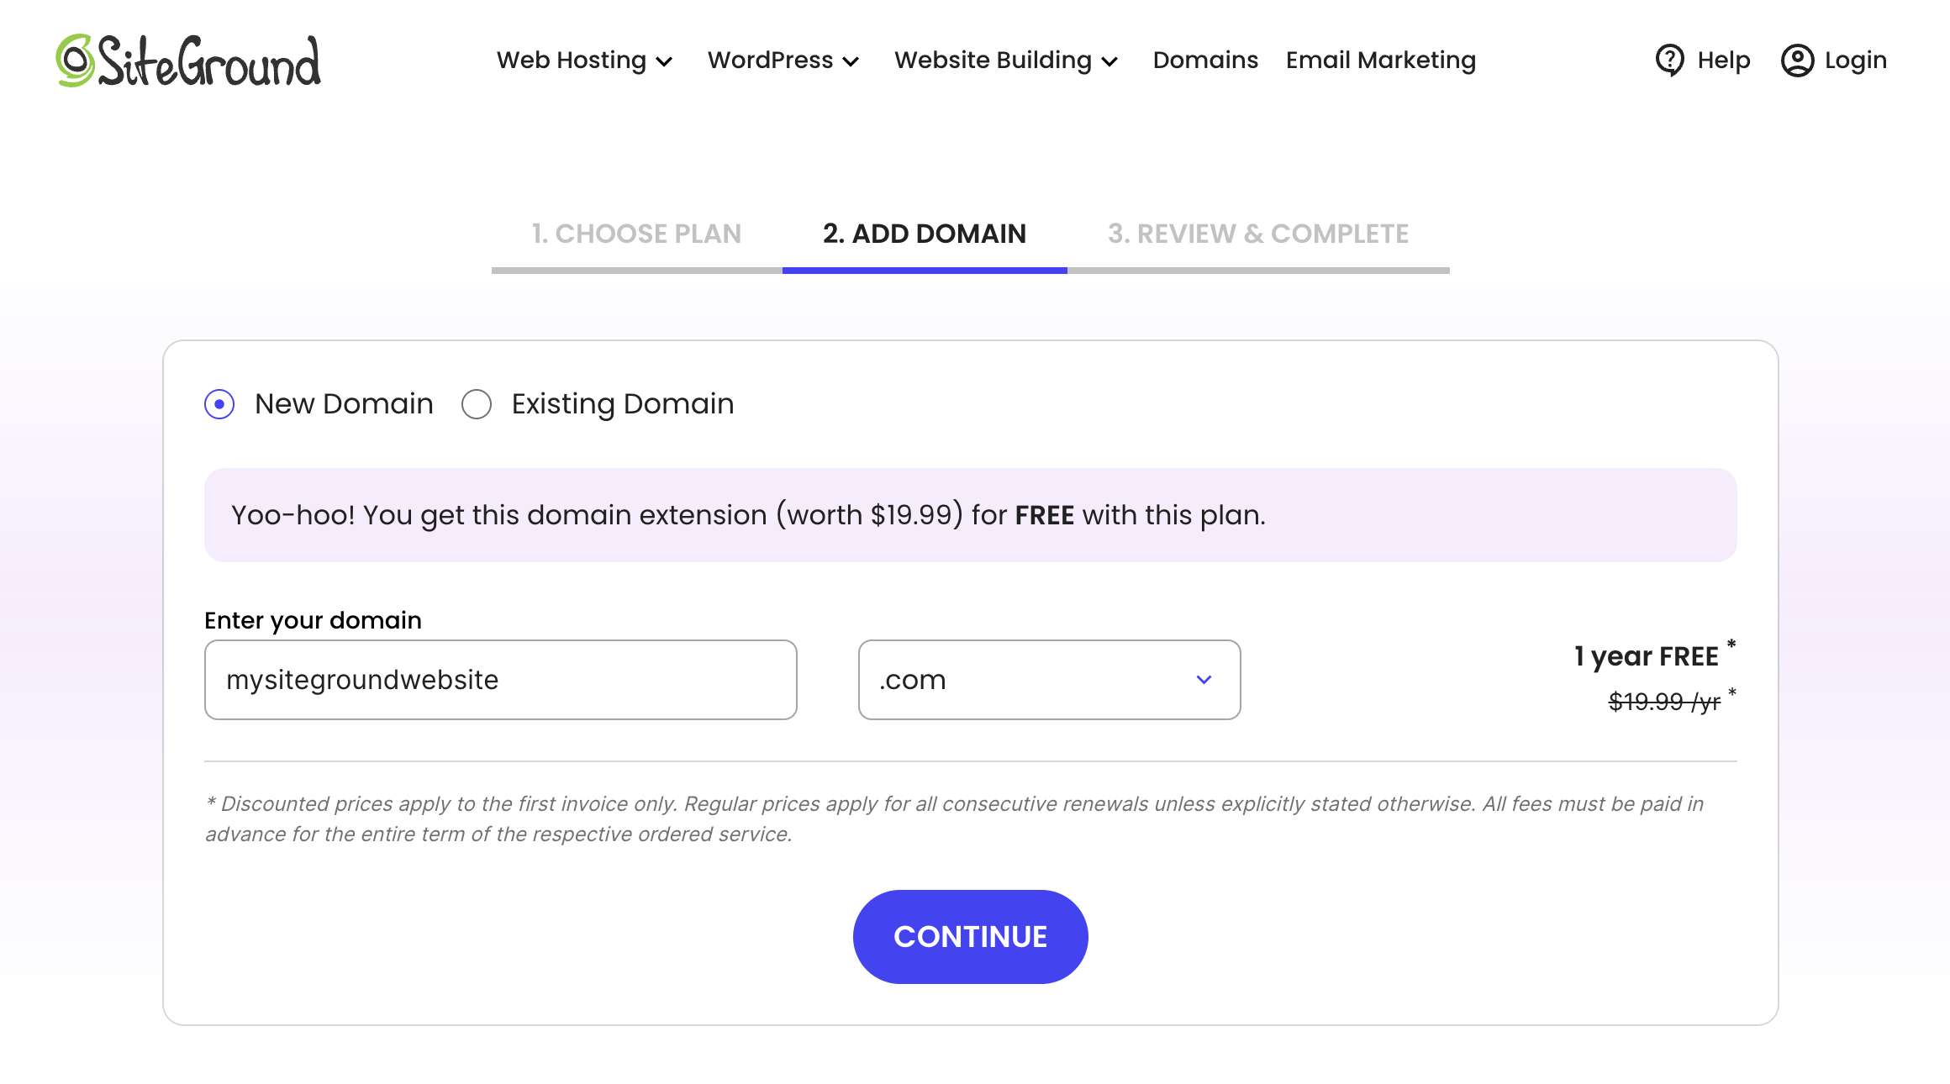1950x1084 pixels.
Task: Click the blue chevron in .com selector
Action: [x=1204, y=680]
